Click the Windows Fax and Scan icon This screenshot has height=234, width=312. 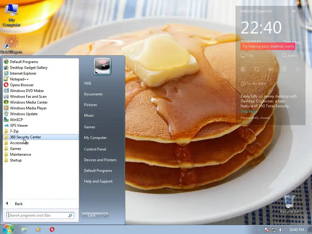click(x=6, y=97)
